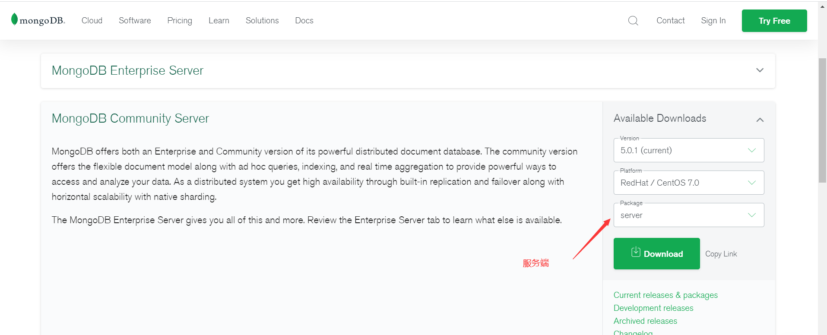Click the download icon on the Download button
827x335 pixels.
click(636, 252)
